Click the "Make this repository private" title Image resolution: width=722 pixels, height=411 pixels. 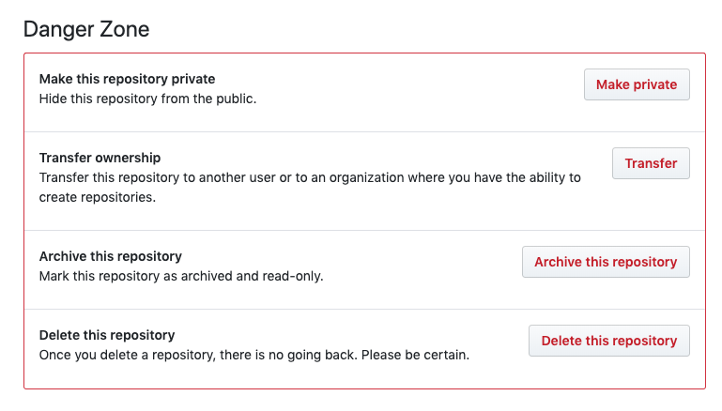(x=127, y=79)
